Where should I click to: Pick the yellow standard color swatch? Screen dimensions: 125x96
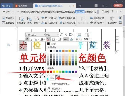click(x=57, y=72)
